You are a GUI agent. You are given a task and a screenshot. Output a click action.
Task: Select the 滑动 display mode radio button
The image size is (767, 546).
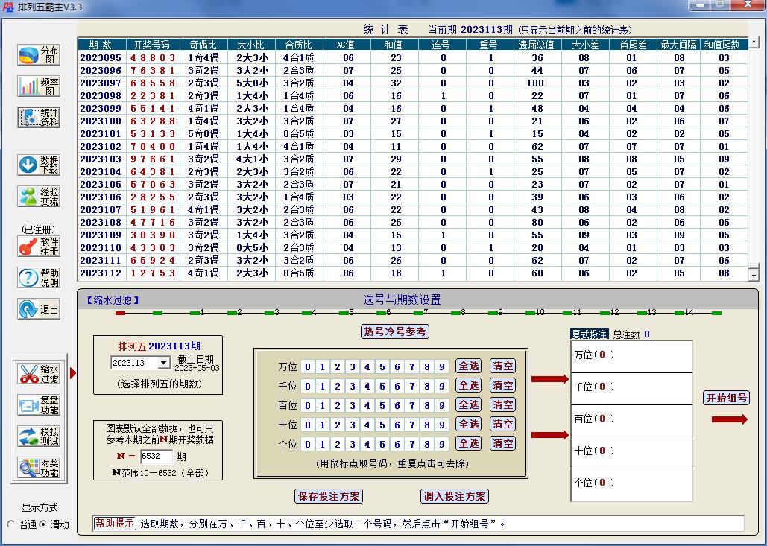click(x=43, y=524)
